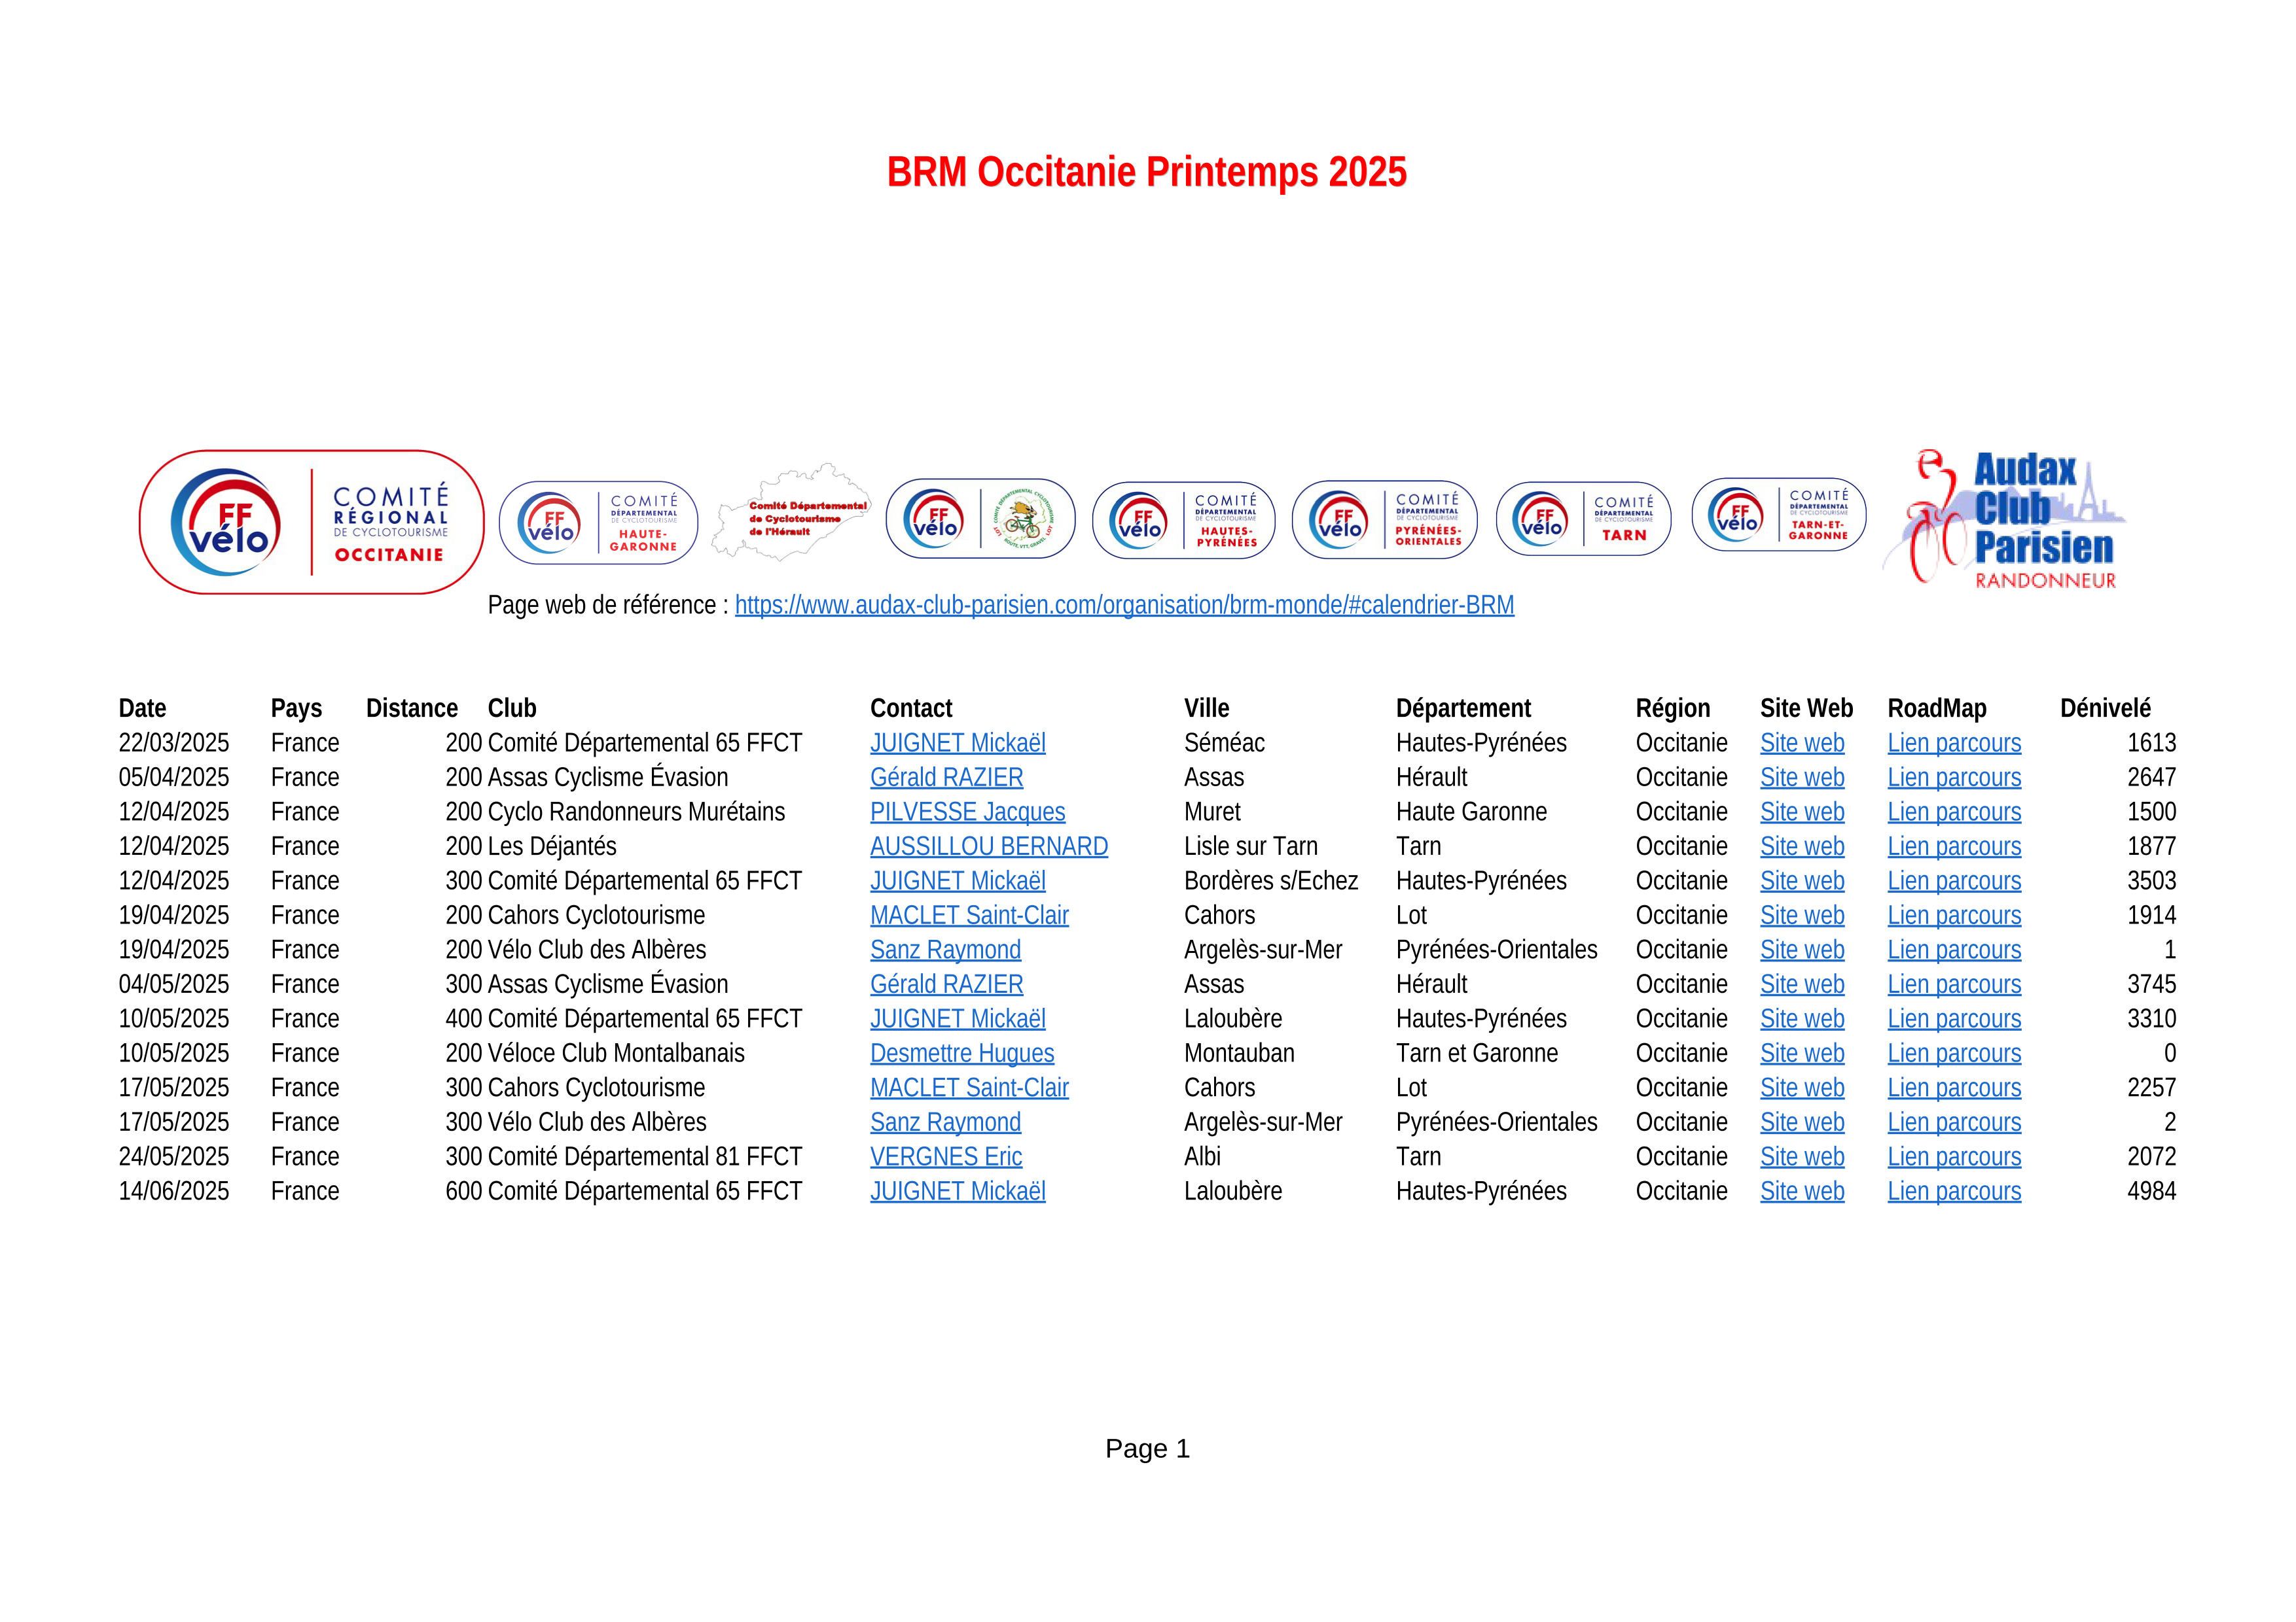Open Lien parcours for Albi row
Image resolution: width=2296 pixels, height=1622 pixels.
tap(1954, 1156)
